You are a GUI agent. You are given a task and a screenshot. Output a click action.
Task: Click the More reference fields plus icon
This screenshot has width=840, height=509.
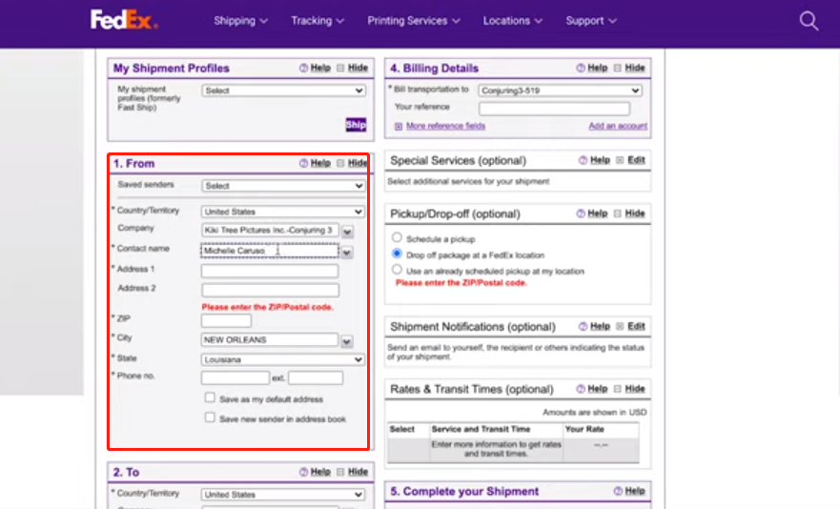(399, 126)
